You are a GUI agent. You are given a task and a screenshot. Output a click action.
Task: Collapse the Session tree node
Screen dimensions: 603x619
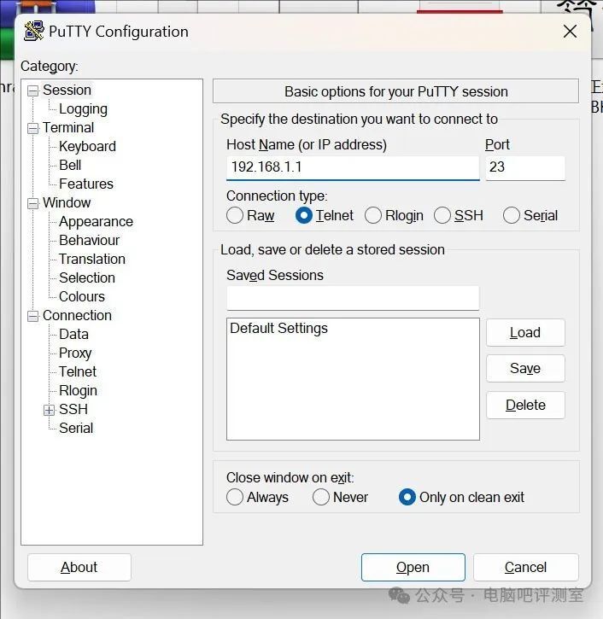[x=33, y=91]
